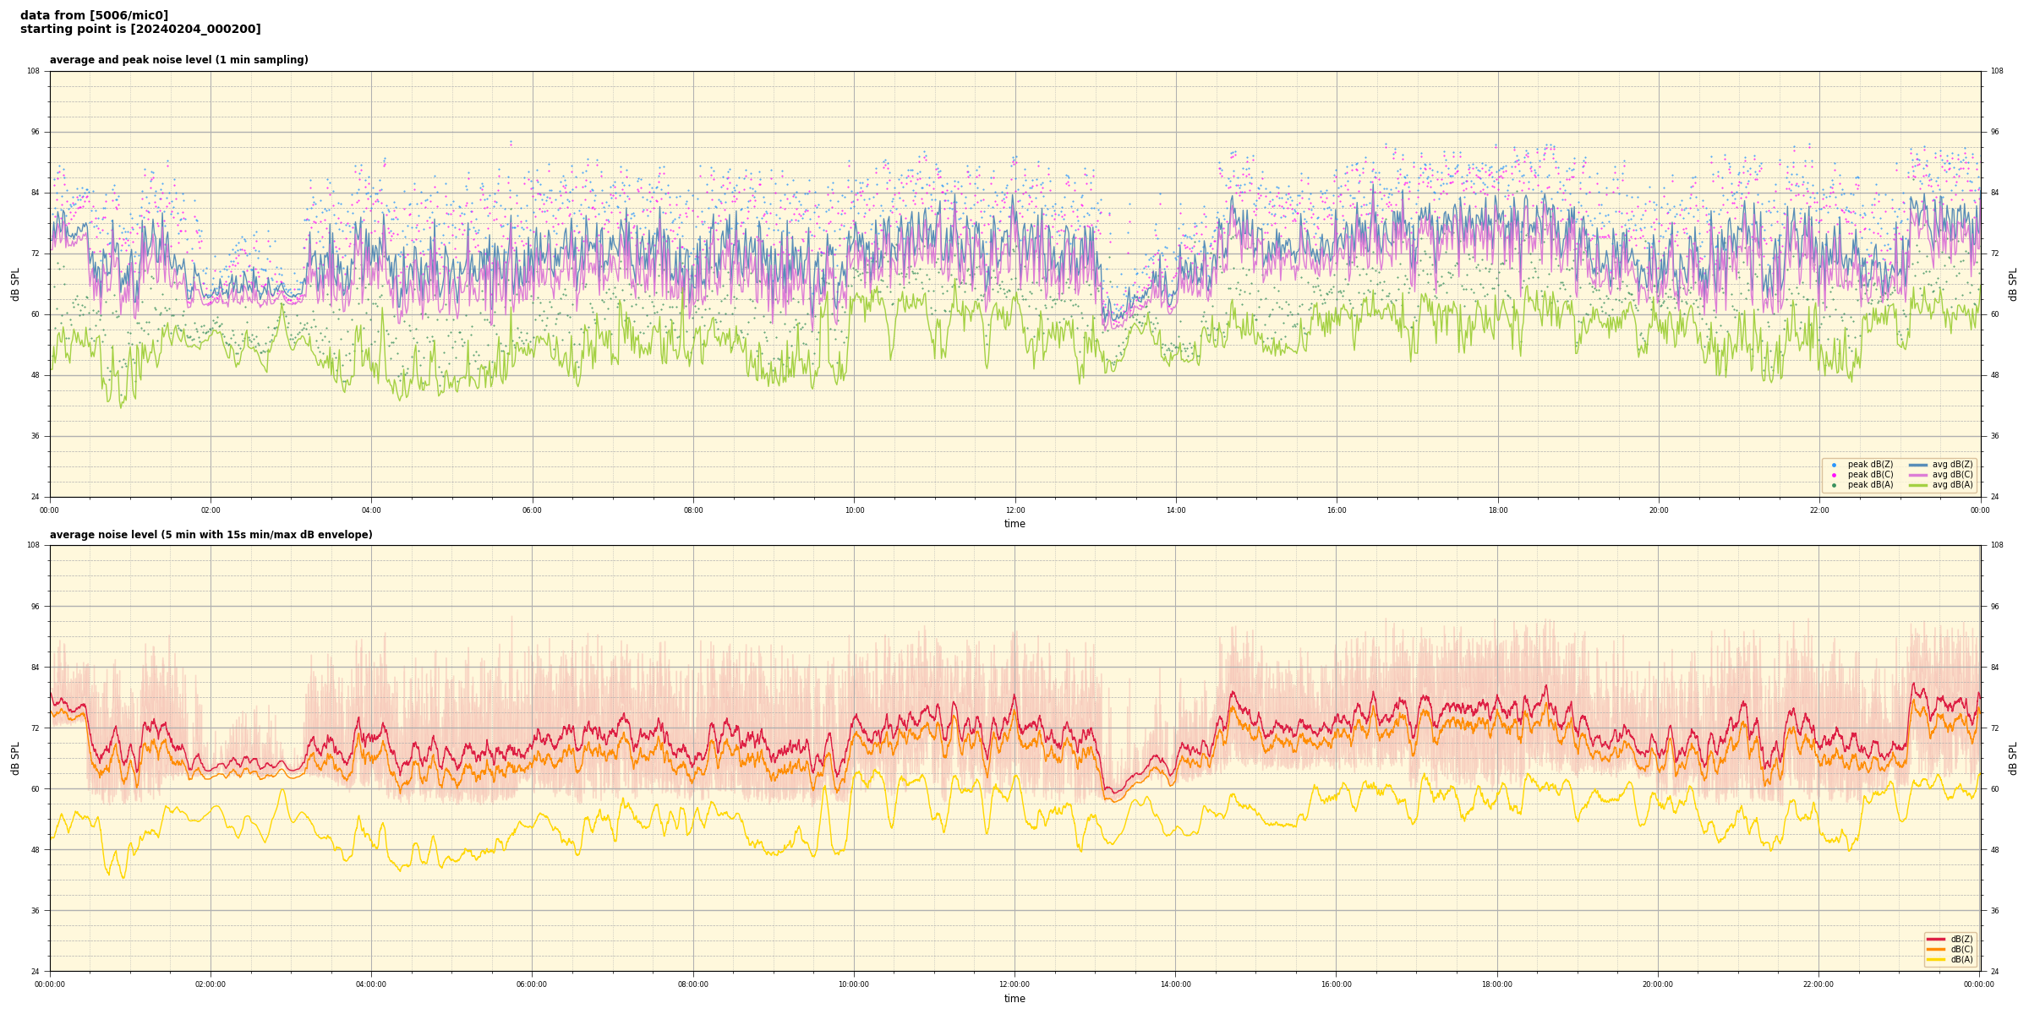Click the 'average and peak noise level' chart title

[178, 60]
